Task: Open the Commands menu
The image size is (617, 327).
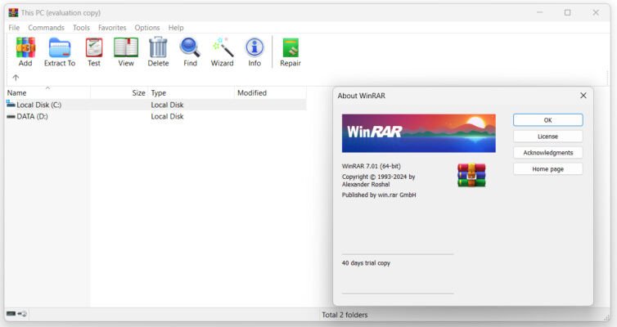Action: 46,28
